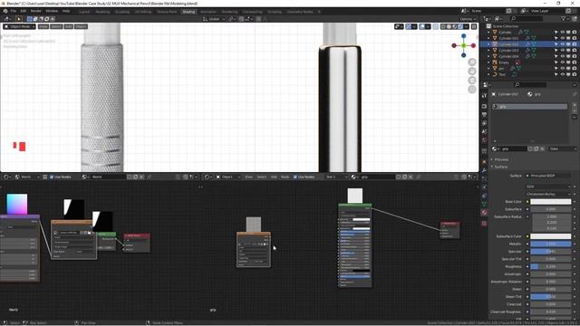
Task: Expand the Cylinder.001 outliner row
Action: pos(488,38)
